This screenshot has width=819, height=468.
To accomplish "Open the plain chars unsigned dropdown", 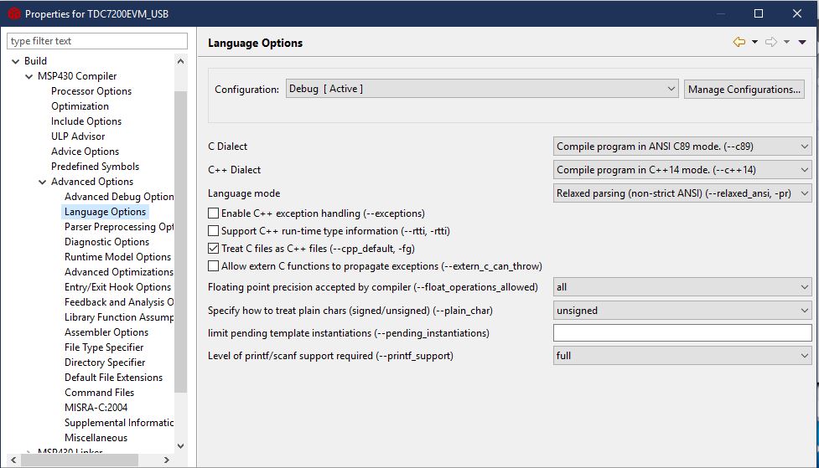I will pyautogui.click(x=682, y=311).
